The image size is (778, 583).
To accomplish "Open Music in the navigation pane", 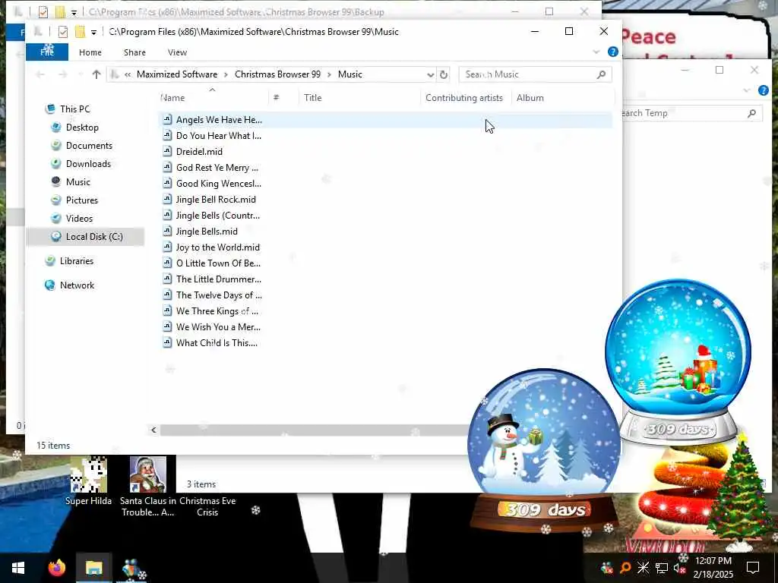I will click(78, 182).
